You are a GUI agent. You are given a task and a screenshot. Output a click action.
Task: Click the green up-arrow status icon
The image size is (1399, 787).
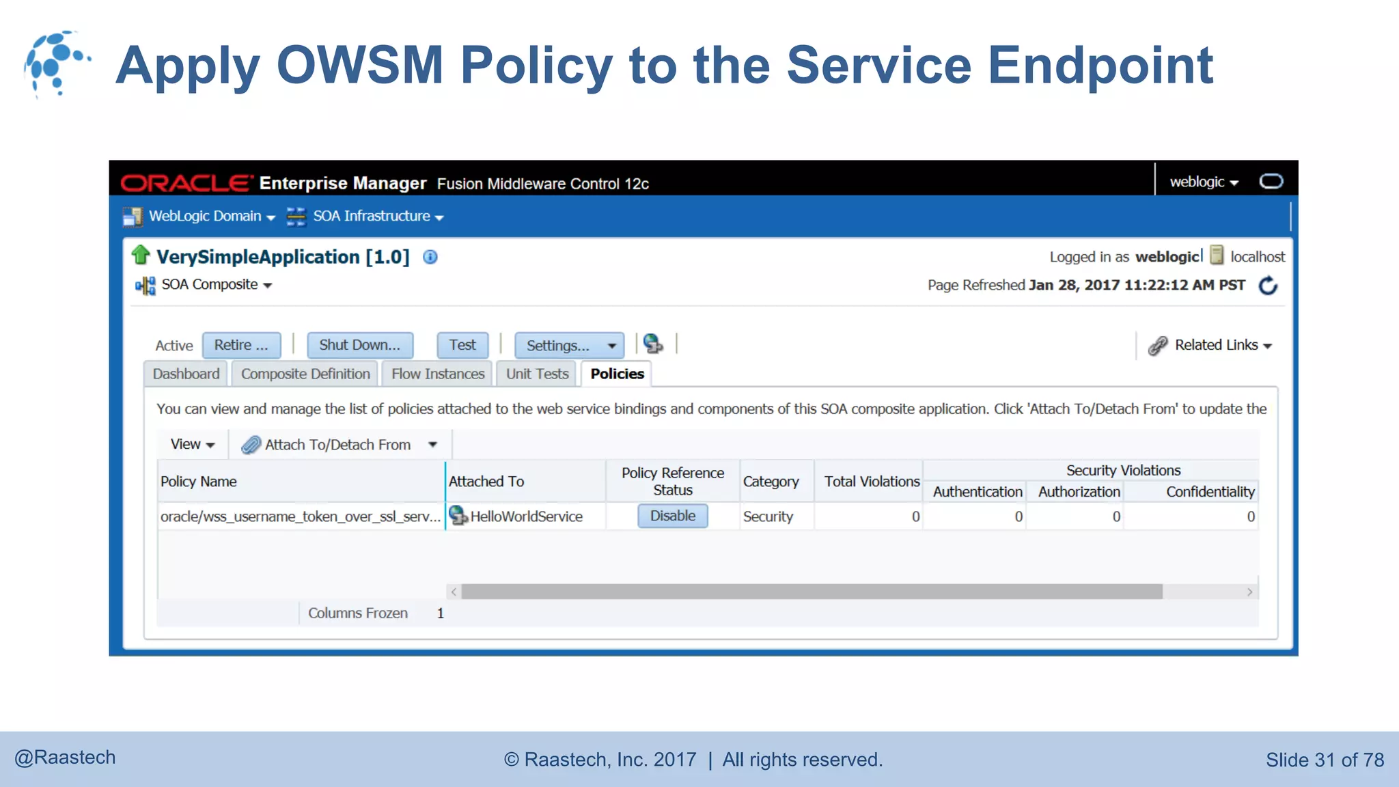[x=141, y=256]
